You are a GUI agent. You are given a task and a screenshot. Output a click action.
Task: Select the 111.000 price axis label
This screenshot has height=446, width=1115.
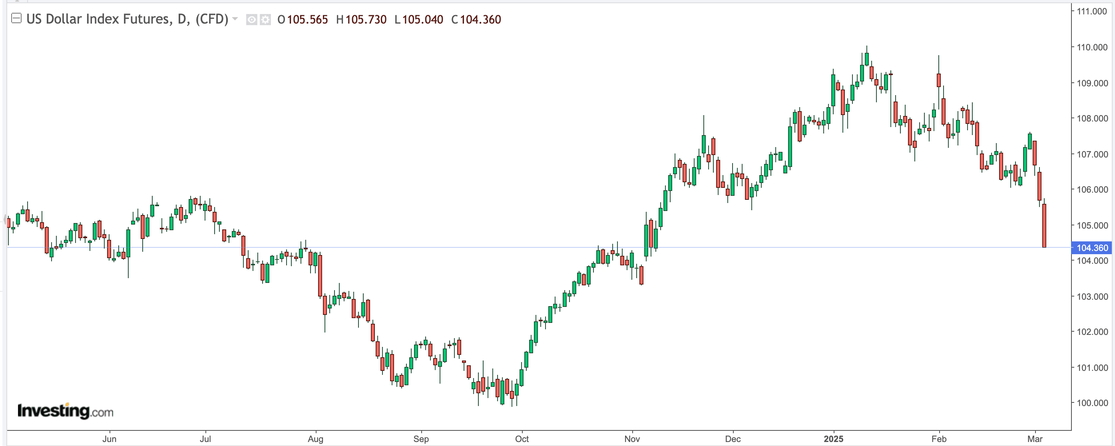pyautogui.click(x=1093, y=12)
